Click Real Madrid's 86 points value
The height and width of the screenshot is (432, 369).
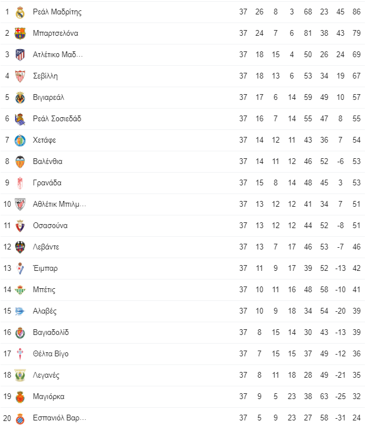pos(356,12)
